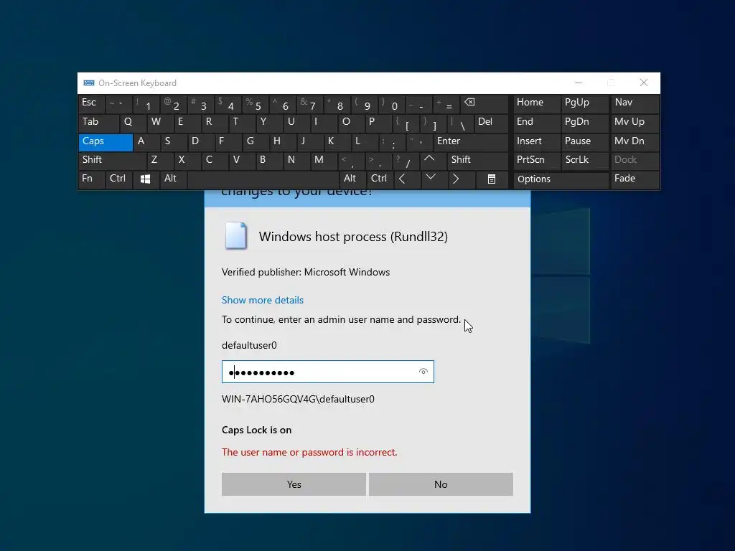
Task: Tap the A key
Action: tap(146, 142)
